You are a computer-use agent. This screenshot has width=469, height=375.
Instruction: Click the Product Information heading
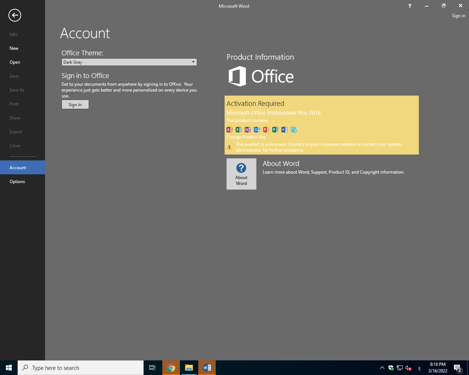pos(260,57)
